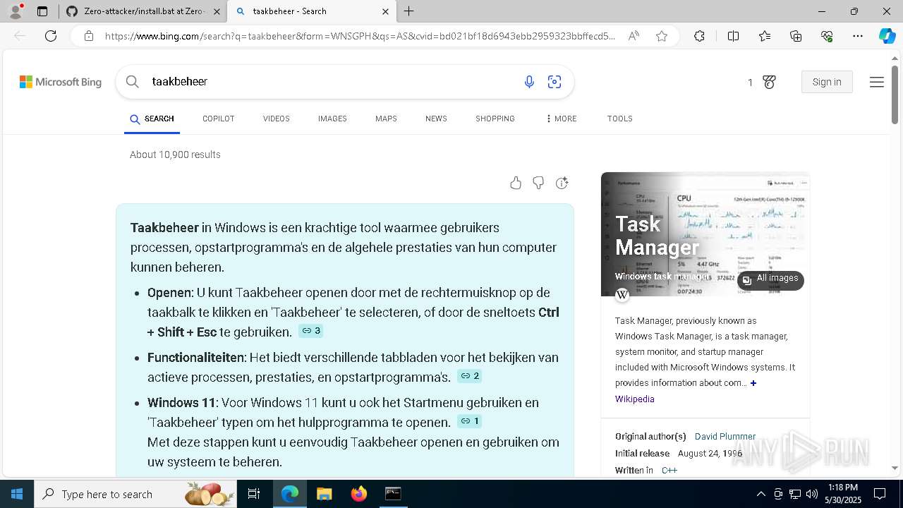Image resolution: width=903 pixels, height=508 pixels.
Task: Open the notification center icon
Action: tap(880, 494)
